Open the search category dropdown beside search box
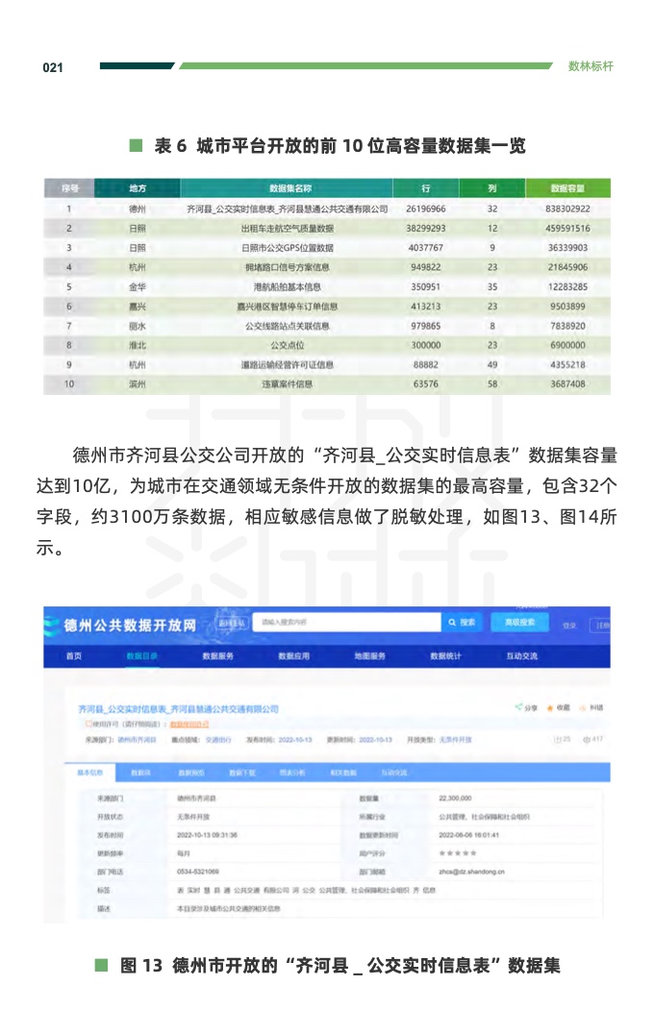 231,623
